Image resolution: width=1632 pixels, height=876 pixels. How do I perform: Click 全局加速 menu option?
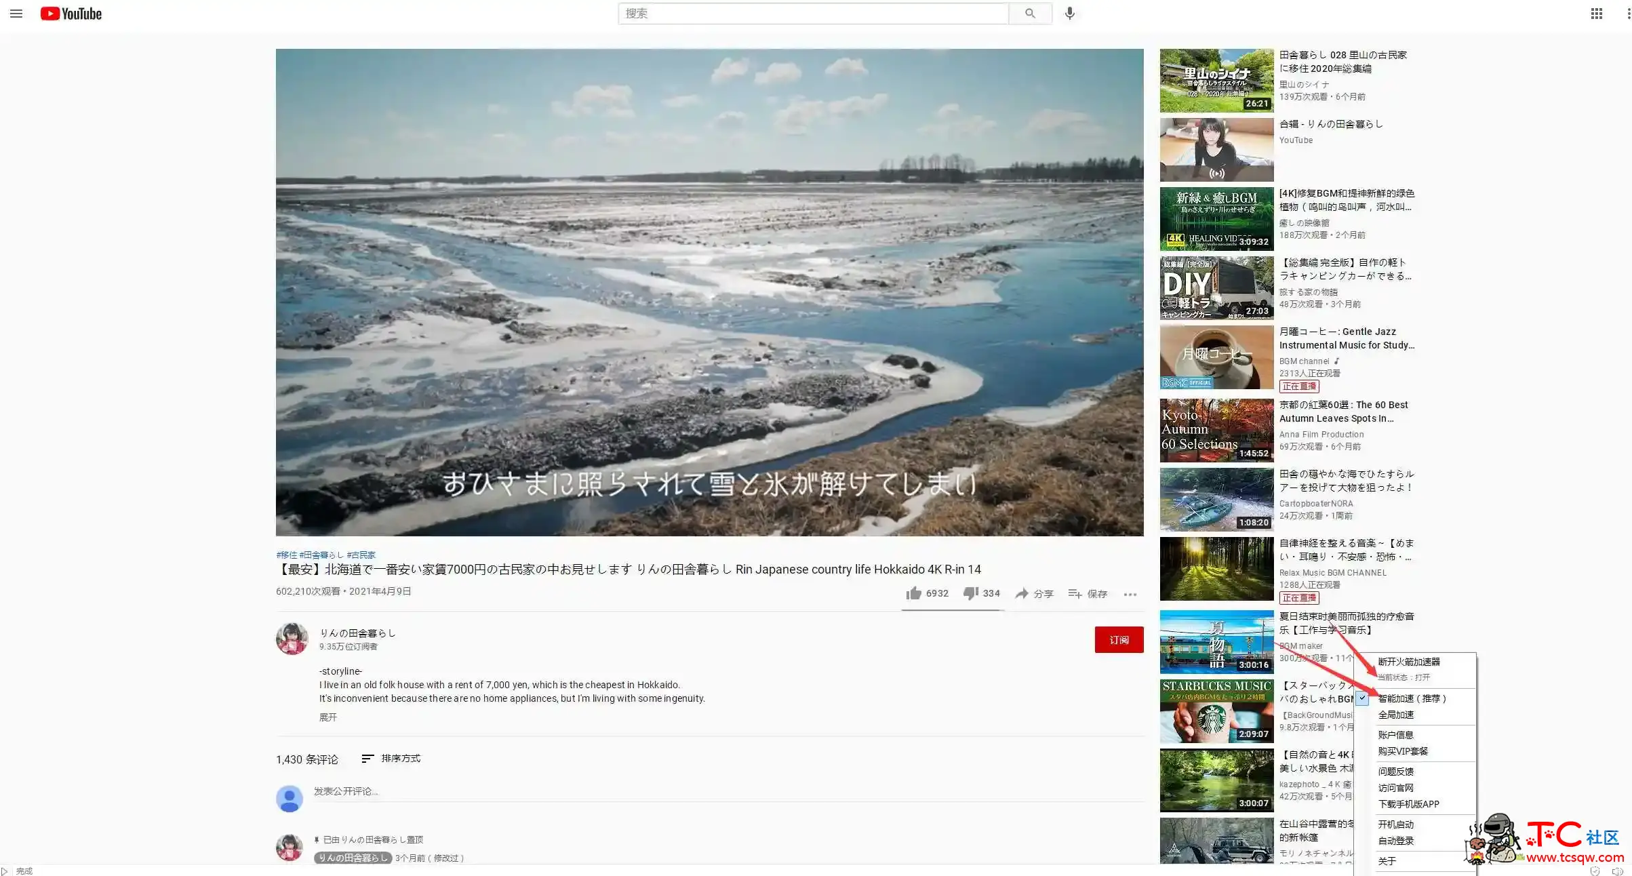click(x=1398, y=714)
